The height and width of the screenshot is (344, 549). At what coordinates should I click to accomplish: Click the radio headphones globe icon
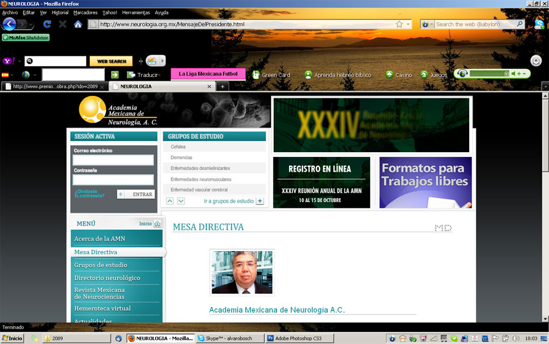point(462,74)
